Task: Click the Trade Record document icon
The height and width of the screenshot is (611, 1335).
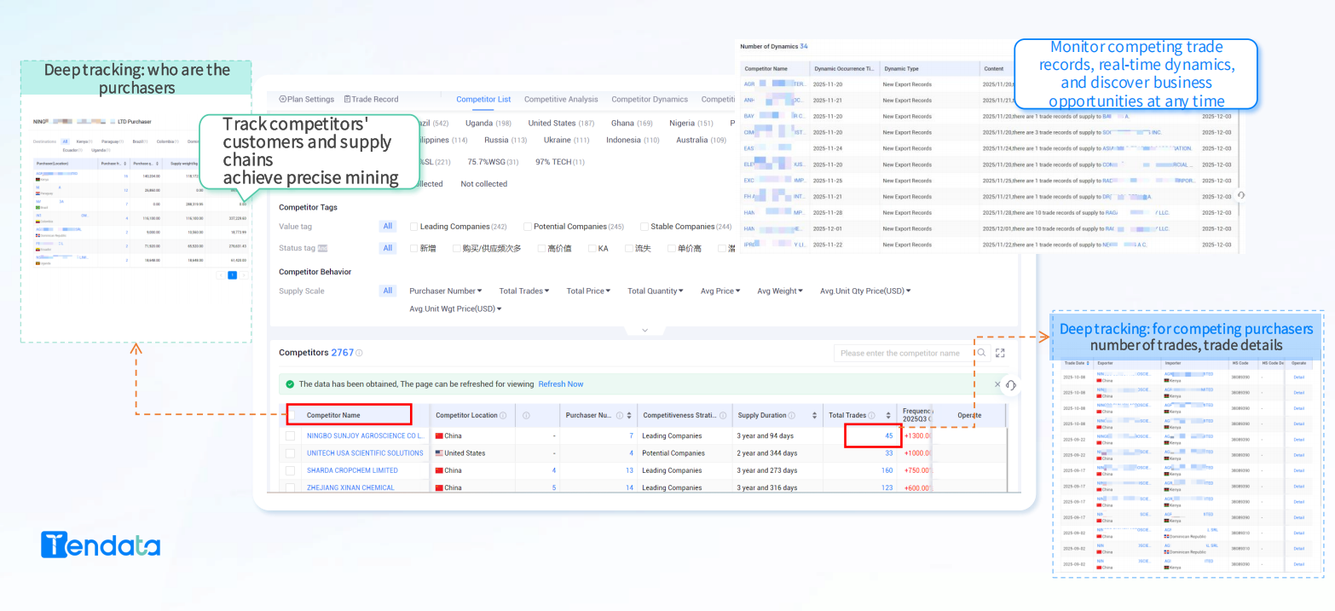Action: [349, 99]
